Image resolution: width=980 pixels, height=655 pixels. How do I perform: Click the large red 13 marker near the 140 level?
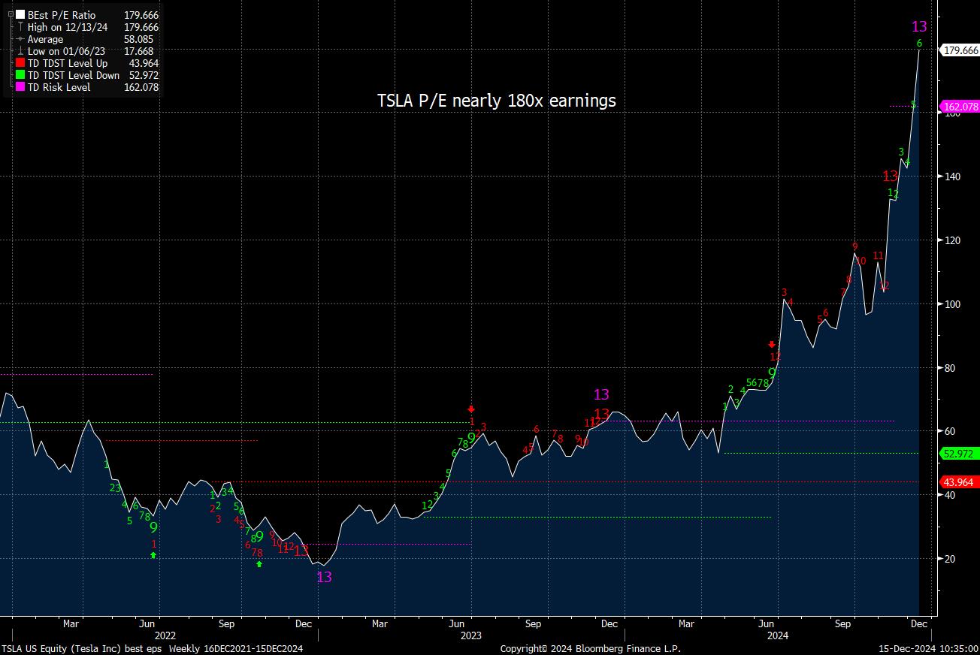point(890,177)
